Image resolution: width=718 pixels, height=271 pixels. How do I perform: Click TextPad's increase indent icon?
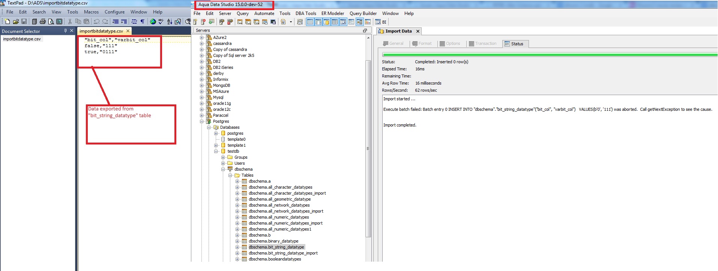click(124, 22)
